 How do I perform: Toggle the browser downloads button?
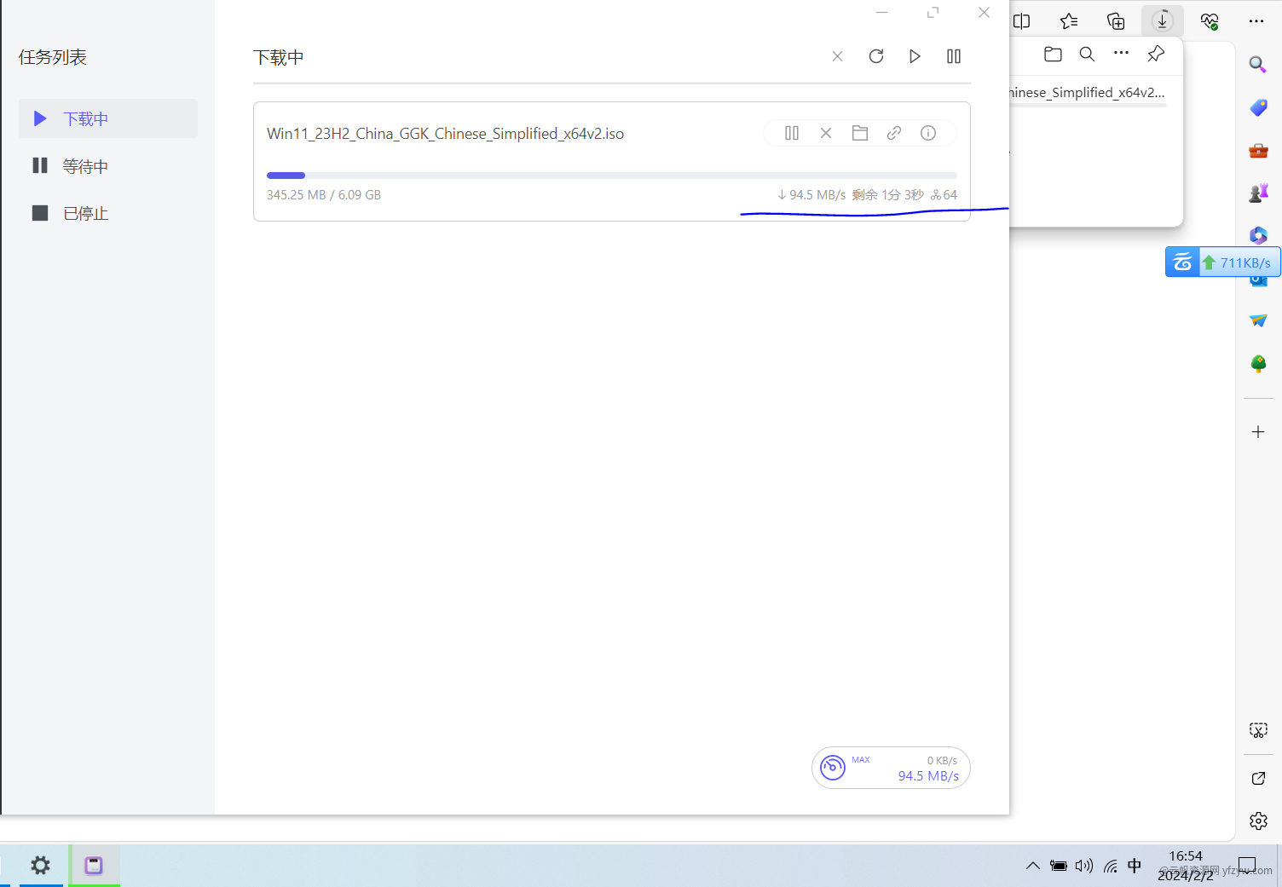tap(1163, 21)
